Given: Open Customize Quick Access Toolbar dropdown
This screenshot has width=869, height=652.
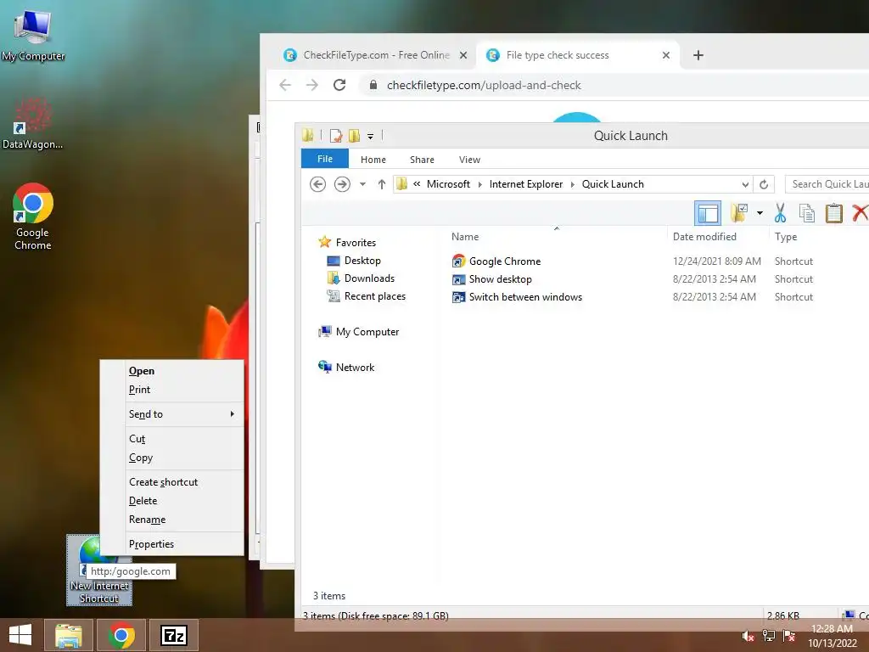Looking at the screenshot, I should point(370,136).
